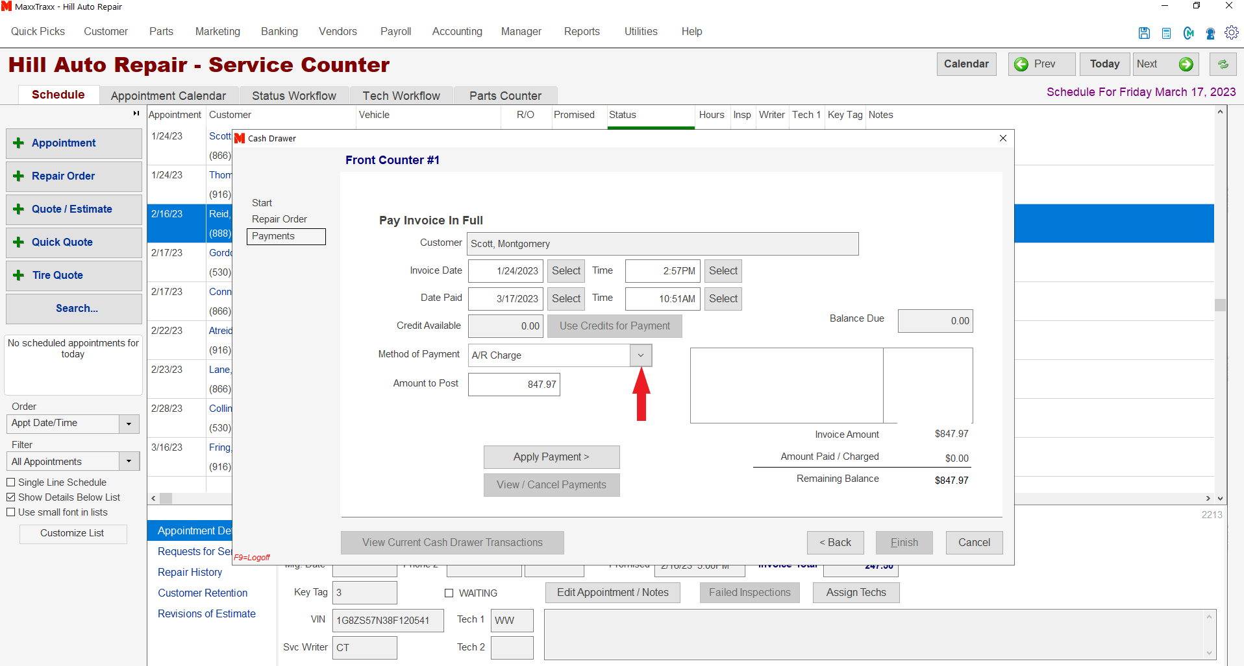Viewport: 1244px width, 666px height.
Task: Click the VIN field
Action: tap(388, 621)
